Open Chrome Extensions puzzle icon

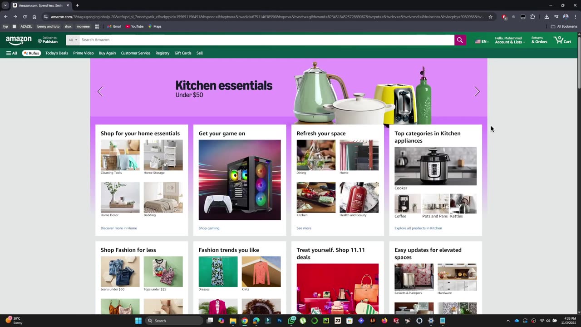pos(532,17)
